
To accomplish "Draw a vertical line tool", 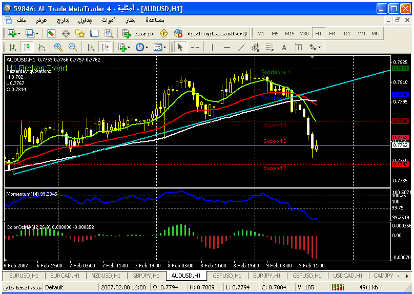I will 212,47.
